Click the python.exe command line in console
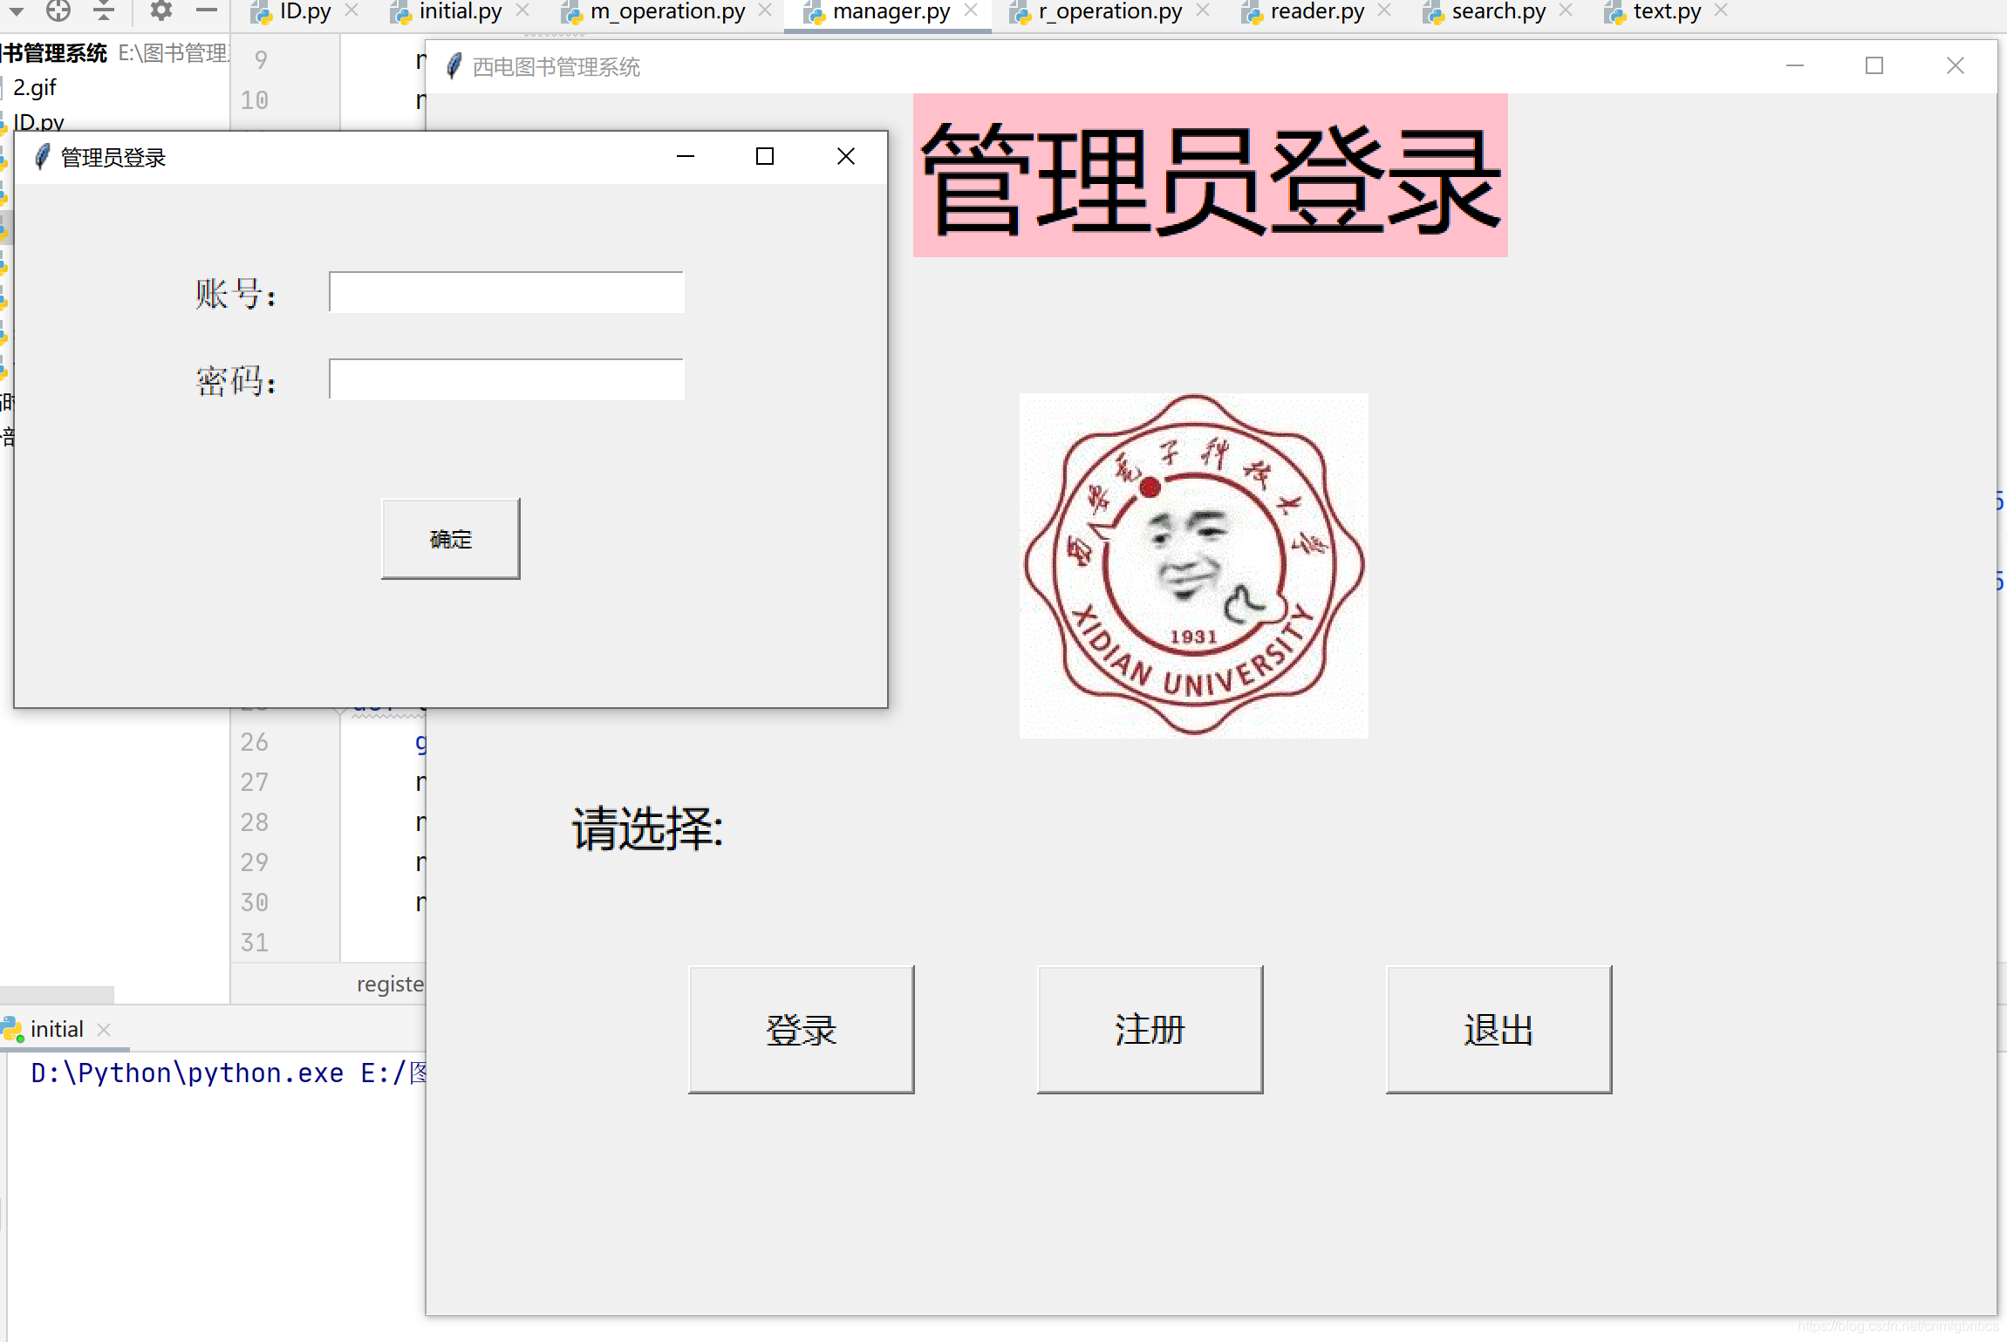 pos(229,1073)
